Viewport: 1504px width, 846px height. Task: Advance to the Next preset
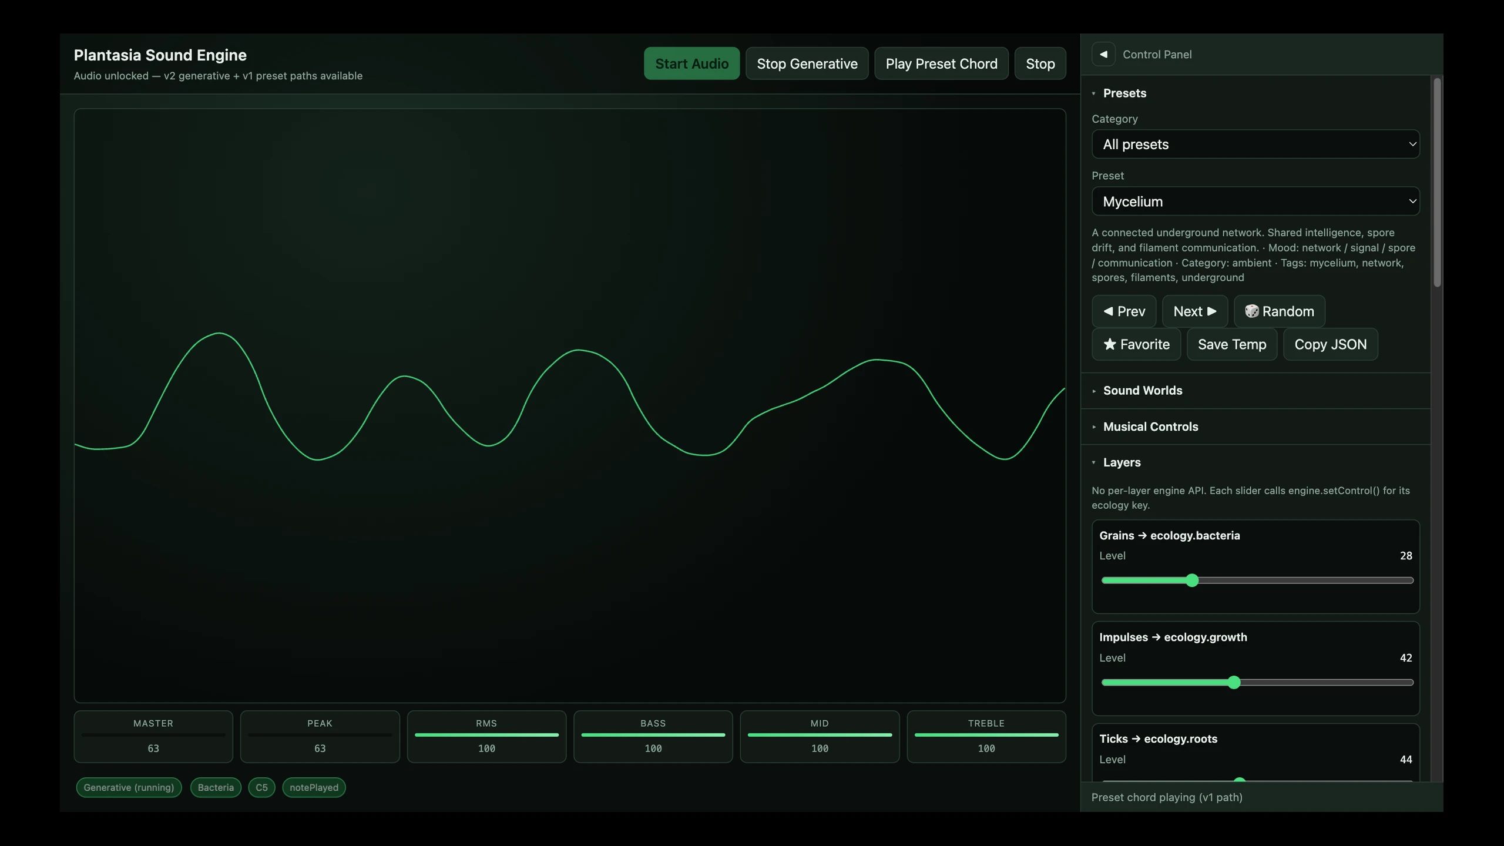point(1195,311)
